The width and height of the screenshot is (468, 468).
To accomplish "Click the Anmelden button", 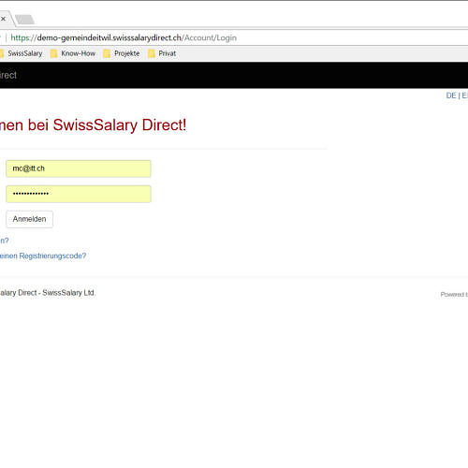I will pos(29,219).
